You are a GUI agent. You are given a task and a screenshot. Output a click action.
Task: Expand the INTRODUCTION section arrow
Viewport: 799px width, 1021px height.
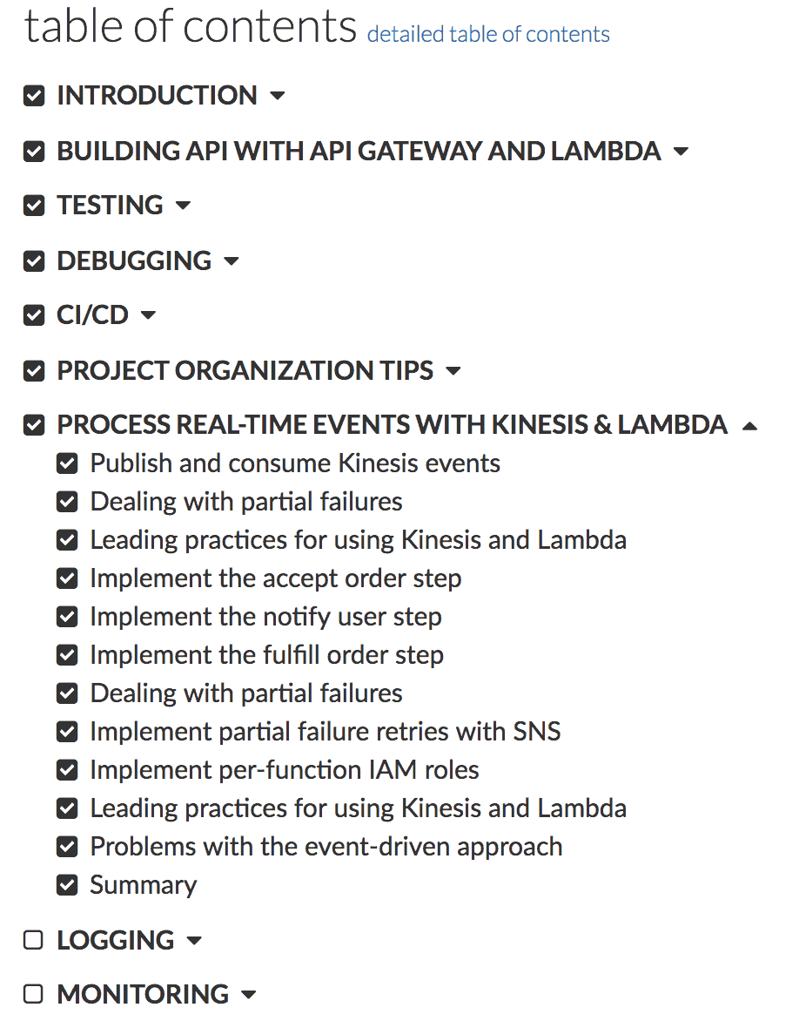pos(278,96)
